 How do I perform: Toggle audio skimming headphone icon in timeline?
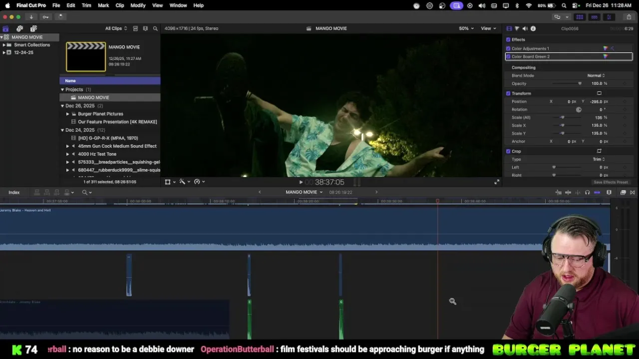click(587, 192)
